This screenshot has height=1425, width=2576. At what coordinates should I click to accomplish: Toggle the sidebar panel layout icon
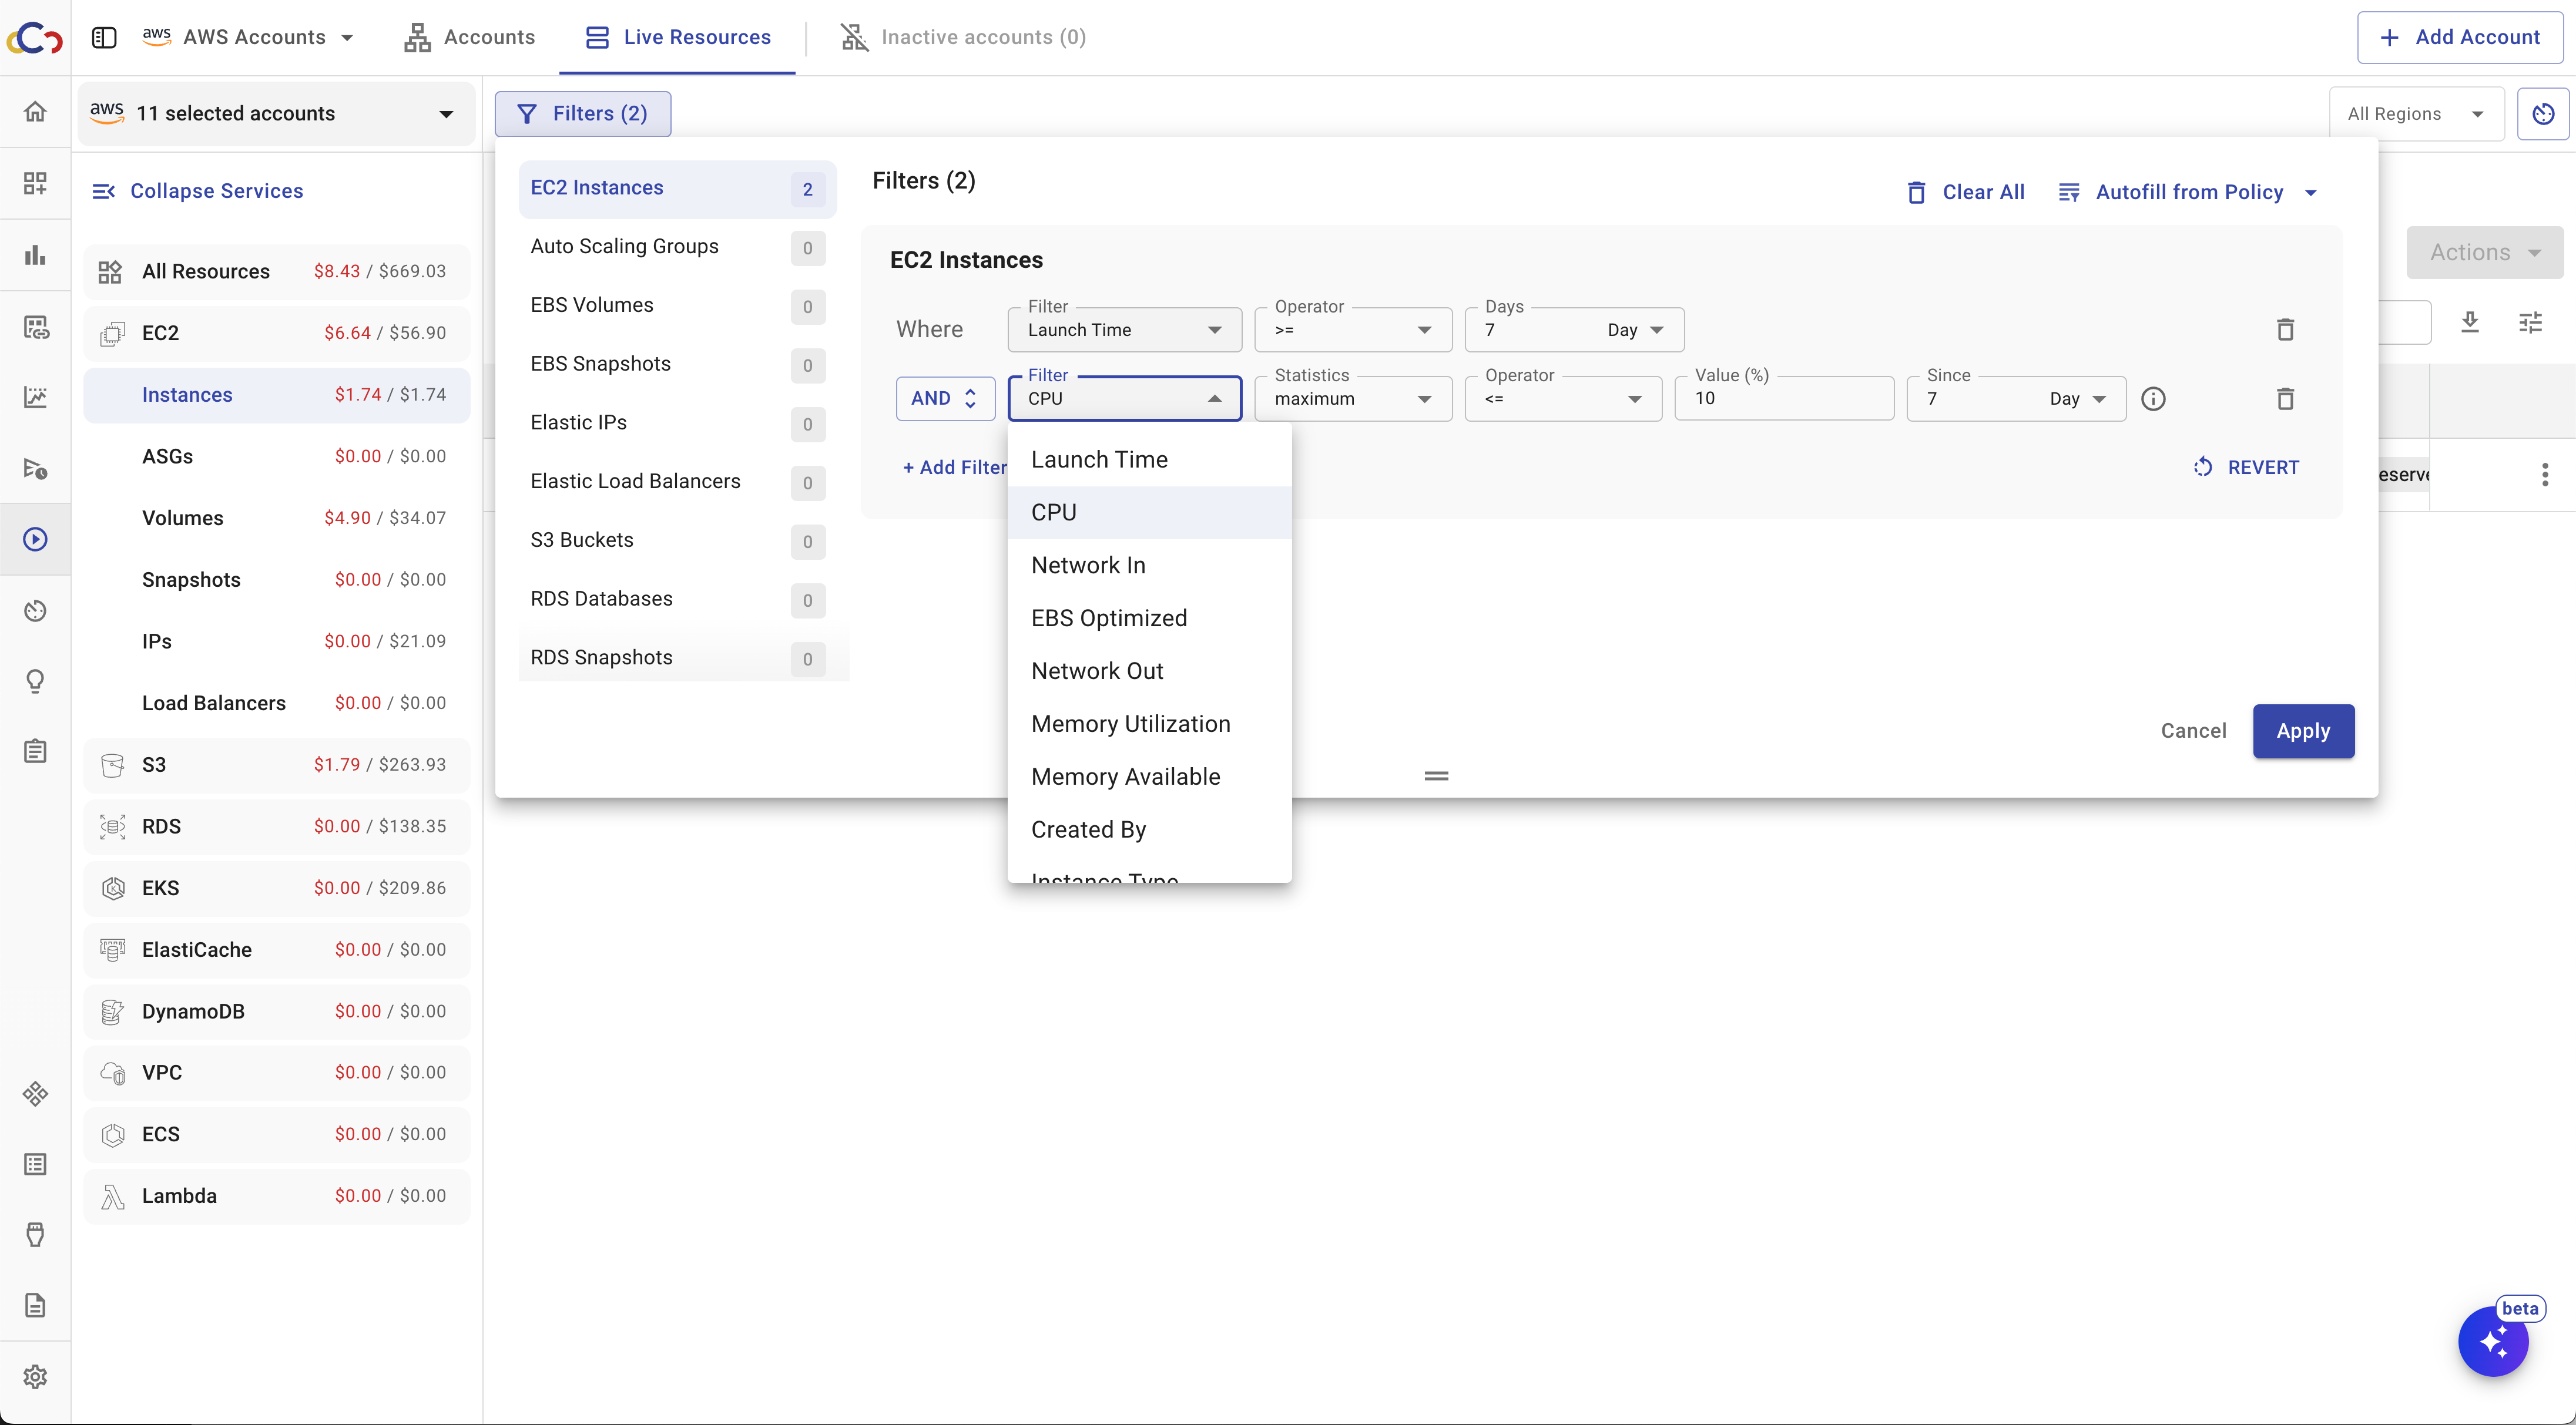104,37
